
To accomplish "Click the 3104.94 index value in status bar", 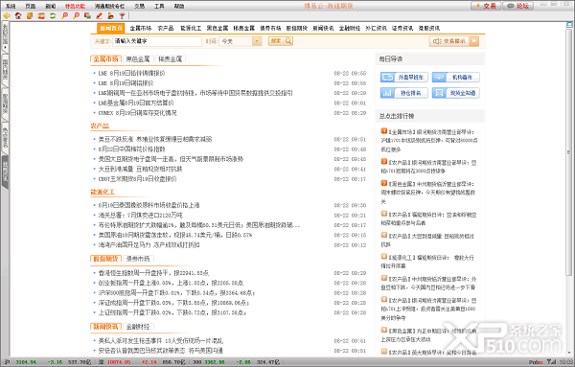I will pyautogui.click(x=26, y=362).
